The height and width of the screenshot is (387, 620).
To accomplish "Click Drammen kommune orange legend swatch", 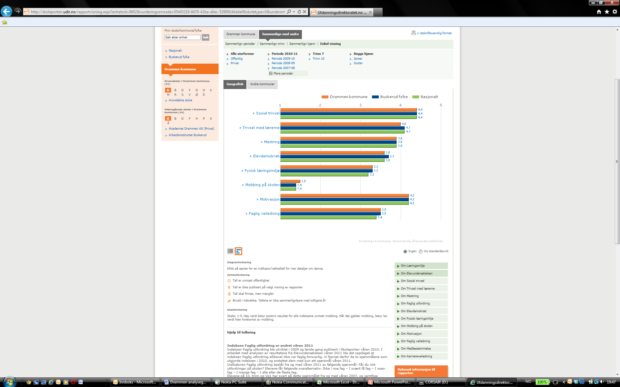I will point(325,97).
